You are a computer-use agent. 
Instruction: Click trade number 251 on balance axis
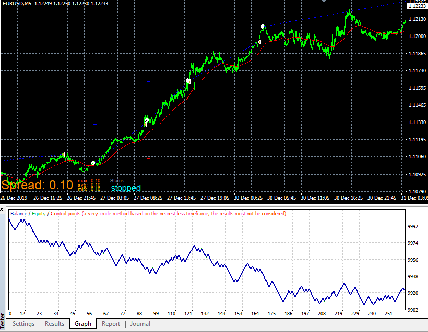(x=388, y=314)
